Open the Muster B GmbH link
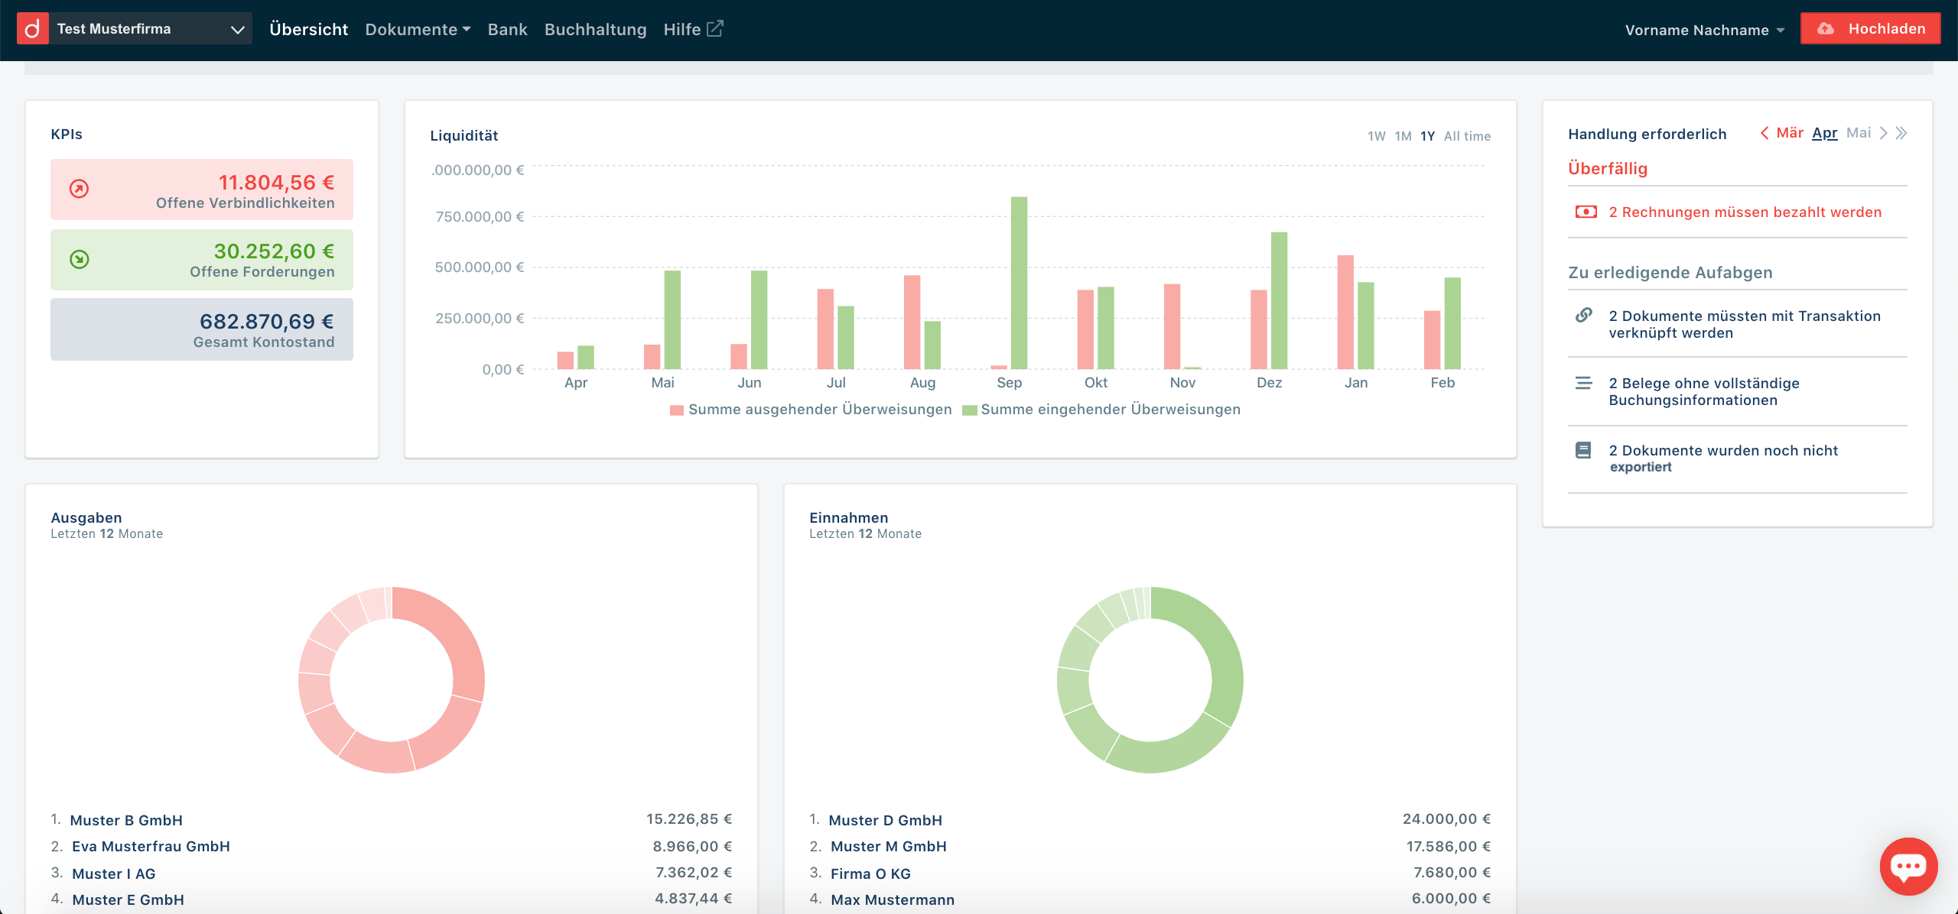The width and height of the screenshot is (1958, 914). (x=126, y=819)
